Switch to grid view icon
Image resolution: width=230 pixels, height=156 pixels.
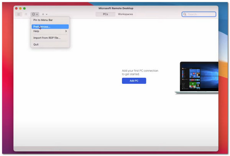[19, 14]
